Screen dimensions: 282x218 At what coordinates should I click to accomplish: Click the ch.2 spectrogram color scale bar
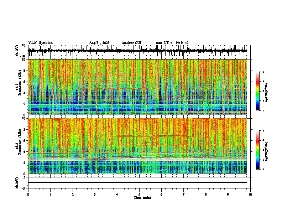click(257, 150)
